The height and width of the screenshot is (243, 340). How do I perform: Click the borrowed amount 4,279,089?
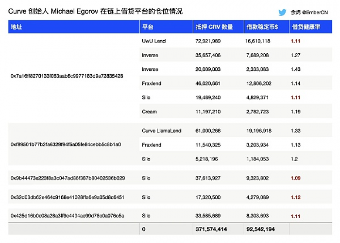[257, 197]
